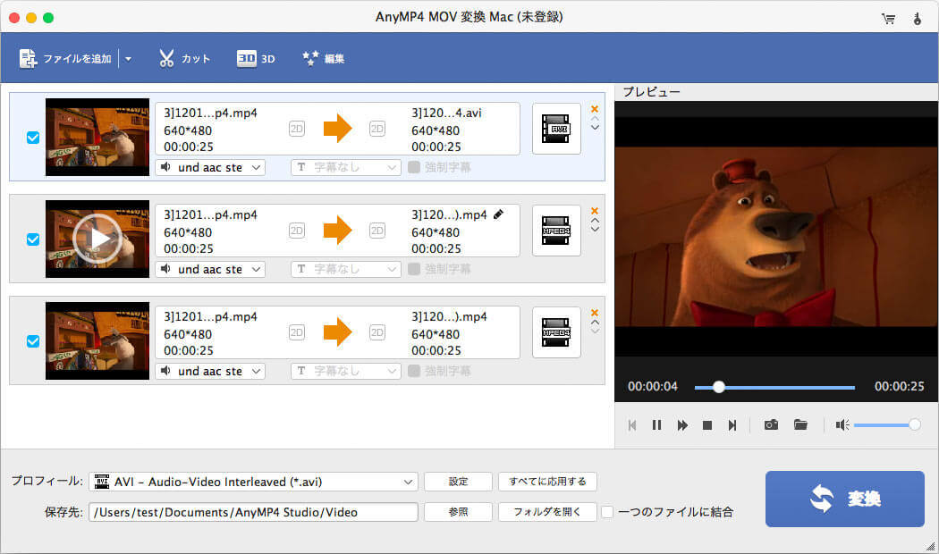Open the Edit (編集) effects tool
Viewport: 939px width, 554px height.
pos(323,59)
